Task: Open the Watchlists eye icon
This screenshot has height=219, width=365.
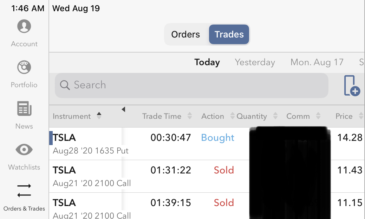Action: (x=24, y=150)
